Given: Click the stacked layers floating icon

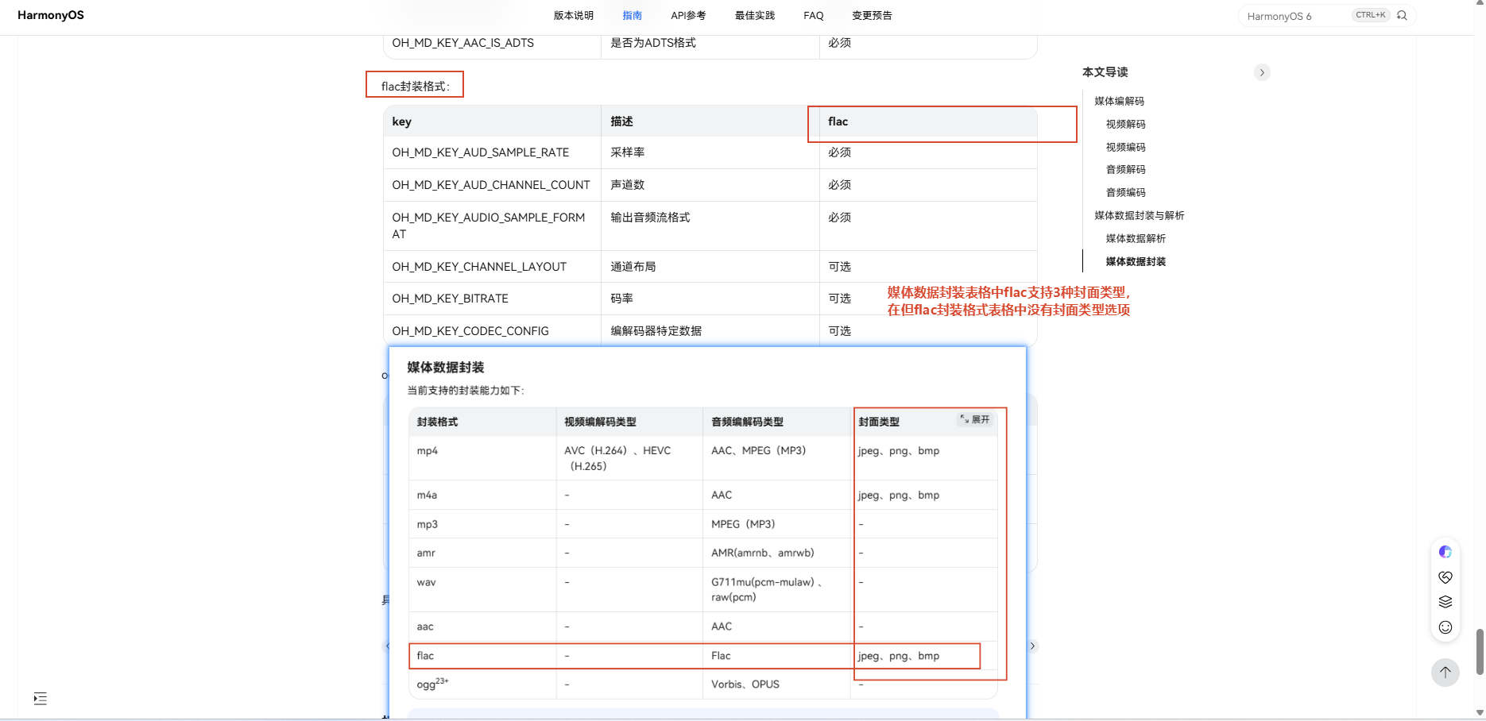Looking at the screenshot, I should [x=1445, y=602].
